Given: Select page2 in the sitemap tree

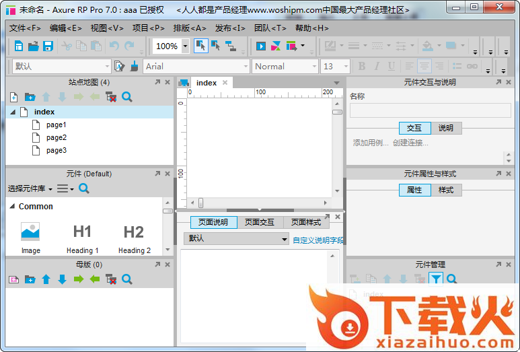Looking at the screenshot, I should [56, 138].
